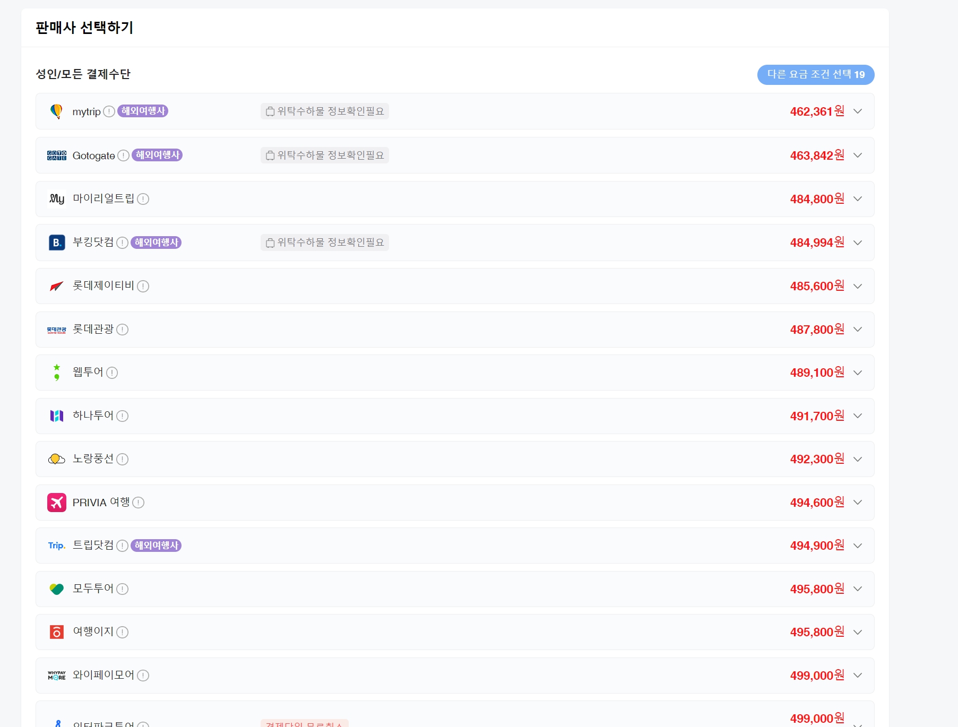Image resolution: width=958 pixels, height=727 pixels.
Task: Expand the 와이페이모어 499,000원 chevron
Action: (858, 676)
